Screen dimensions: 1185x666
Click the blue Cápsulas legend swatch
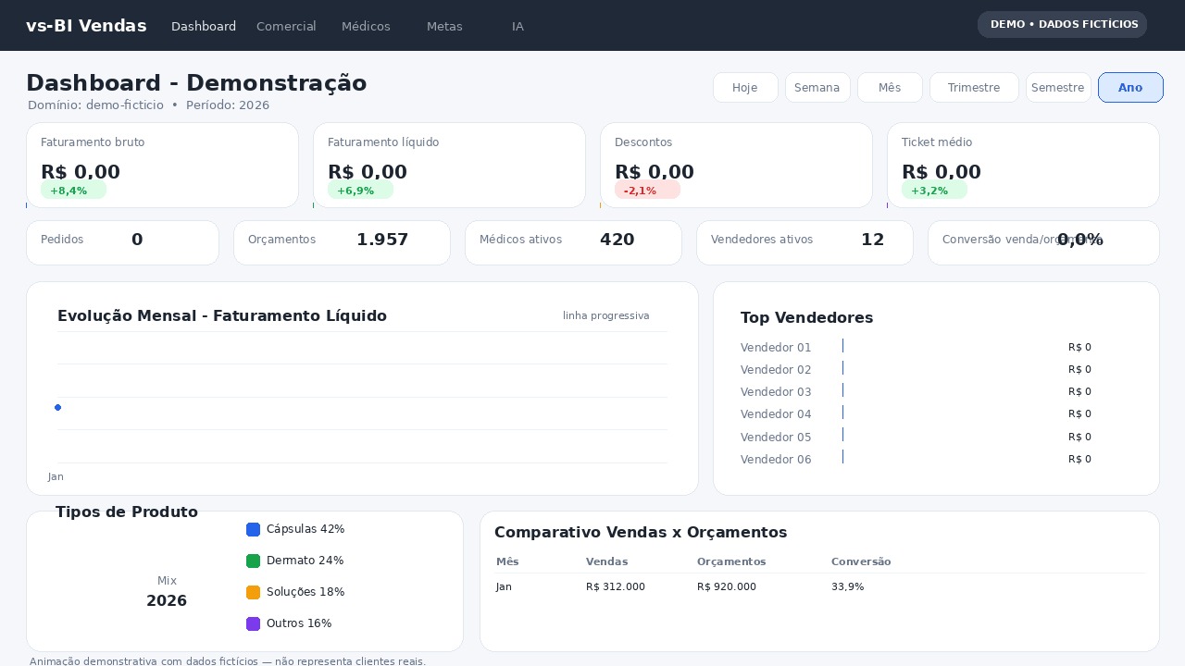click(253, 529)
